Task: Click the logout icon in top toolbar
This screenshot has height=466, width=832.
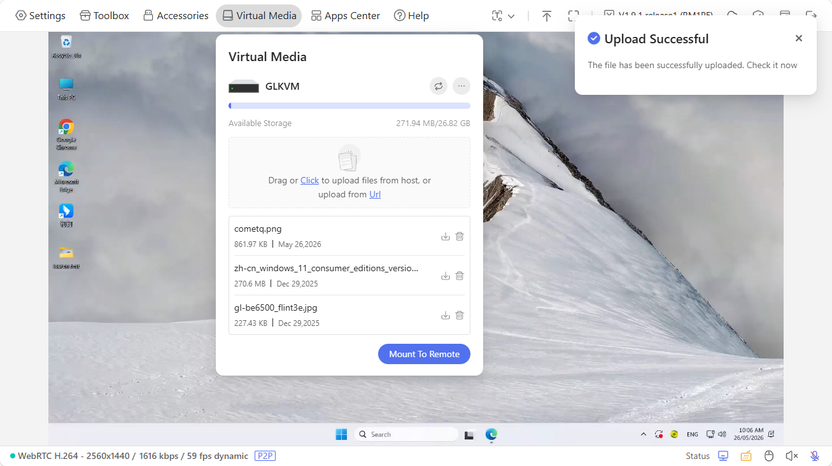Action: pyautogui.click(x=810, y=15)
